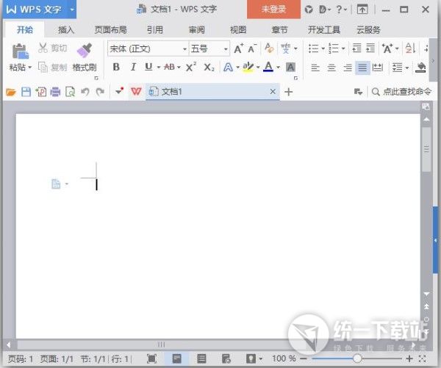This screenshot has width=441, height=368.
Task: Click the print icon in quick toolbar
Action: [x=55, y=92]
